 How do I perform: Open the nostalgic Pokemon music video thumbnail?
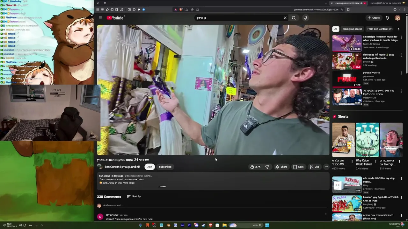point(347,43)
